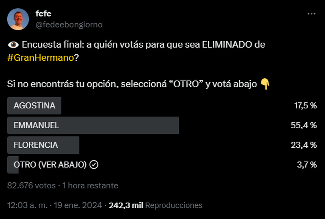
Task: Click the 82.676 votos counter
Action: pyautogui.click(x=32, y=185)
